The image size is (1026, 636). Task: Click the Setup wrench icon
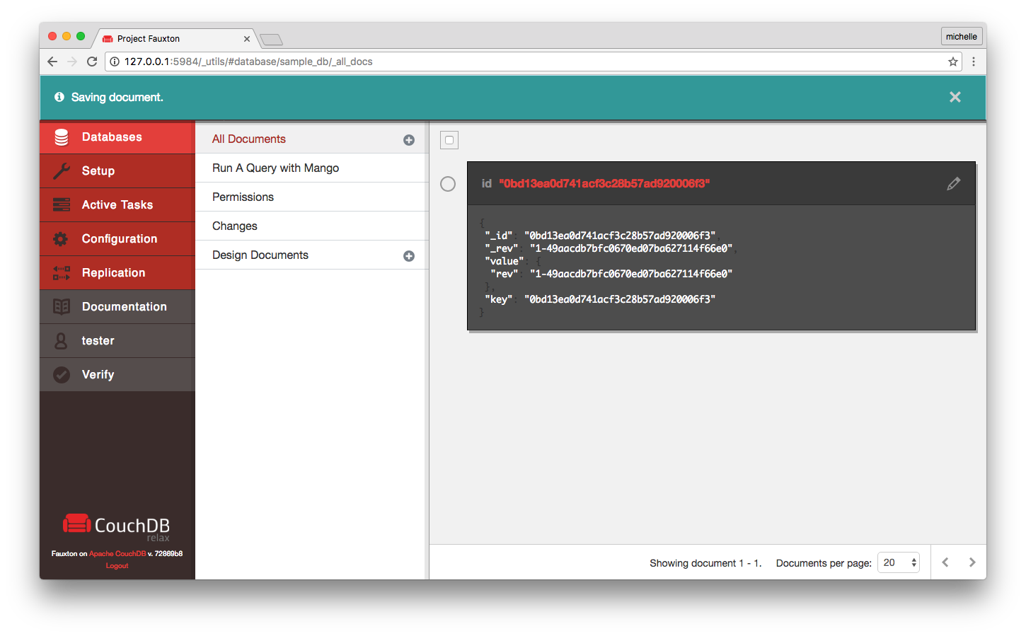[62, 171]
